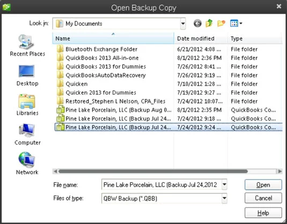The image size is (287, 224).
Task: Open the View menu icon
Action: 234,23
